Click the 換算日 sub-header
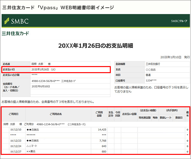The image size is (191, 159). (x=179, y=118)
